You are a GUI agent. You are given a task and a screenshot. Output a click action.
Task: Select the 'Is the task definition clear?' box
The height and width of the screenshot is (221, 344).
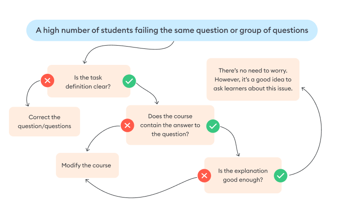(88, 81)
